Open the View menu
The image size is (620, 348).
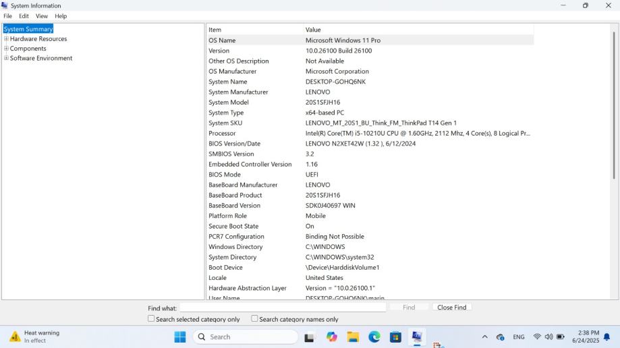[x=42, y=16]
